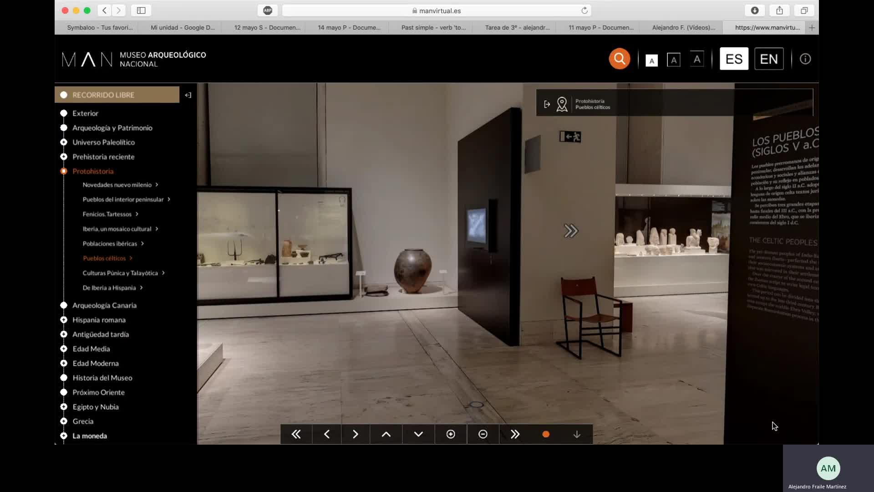874x492 pixels.
Task: Click the zoom in plus icon
Action: pos(451,434)
